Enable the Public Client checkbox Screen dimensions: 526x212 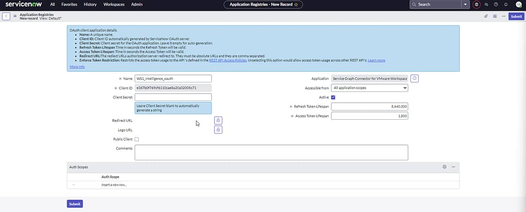pos(137,139)
